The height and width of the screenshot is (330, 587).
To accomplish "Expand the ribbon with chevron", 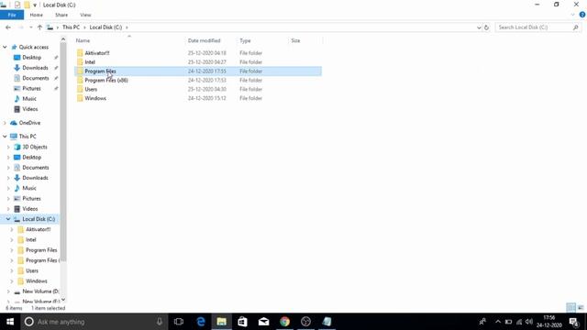I will pyautogui.click(x=572, y=15).
